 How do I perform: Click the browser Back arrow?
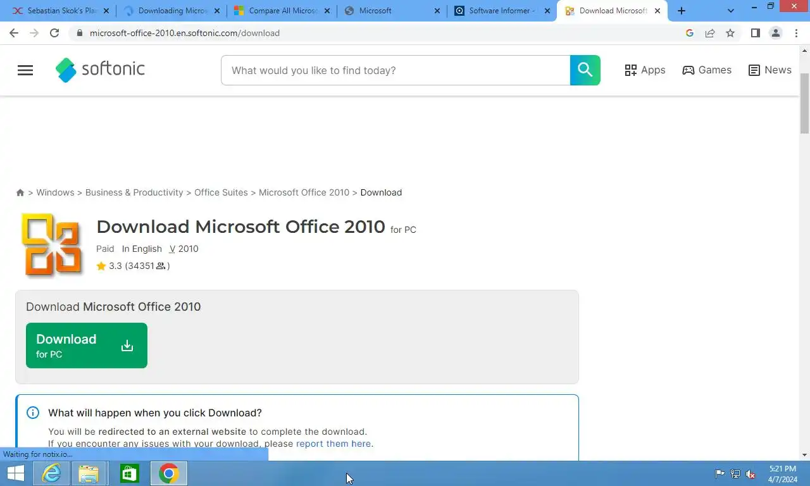tap(14, 33)
